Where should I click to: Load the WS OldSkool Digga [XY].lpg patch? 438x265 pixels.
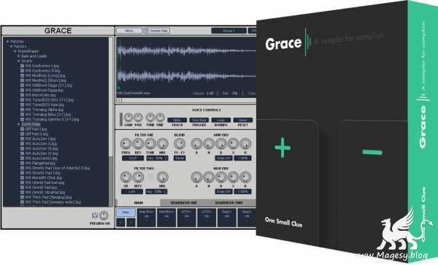coord(48,85)
